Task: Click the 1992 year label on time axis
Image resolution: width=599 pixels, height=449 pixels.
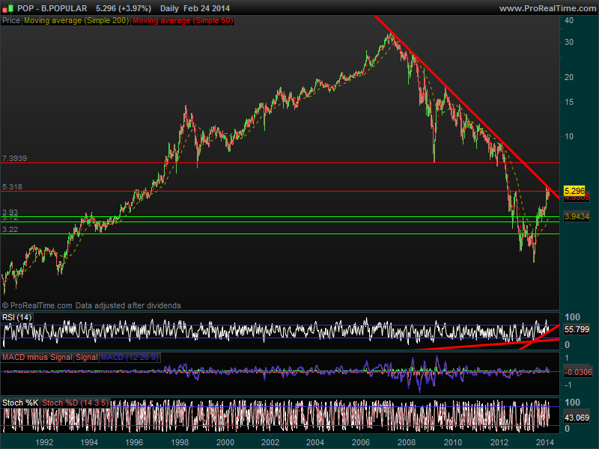Action: point(44,442)
